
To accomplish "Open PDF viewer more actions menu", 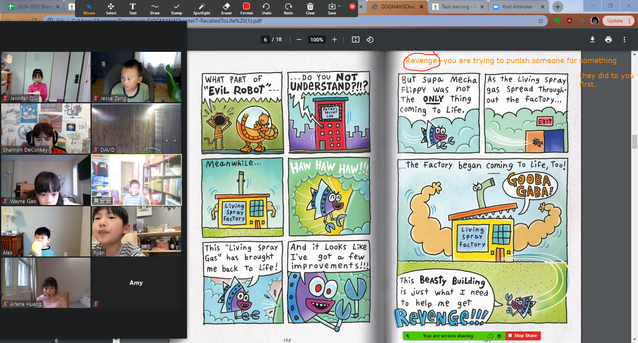I will [624, 39].
